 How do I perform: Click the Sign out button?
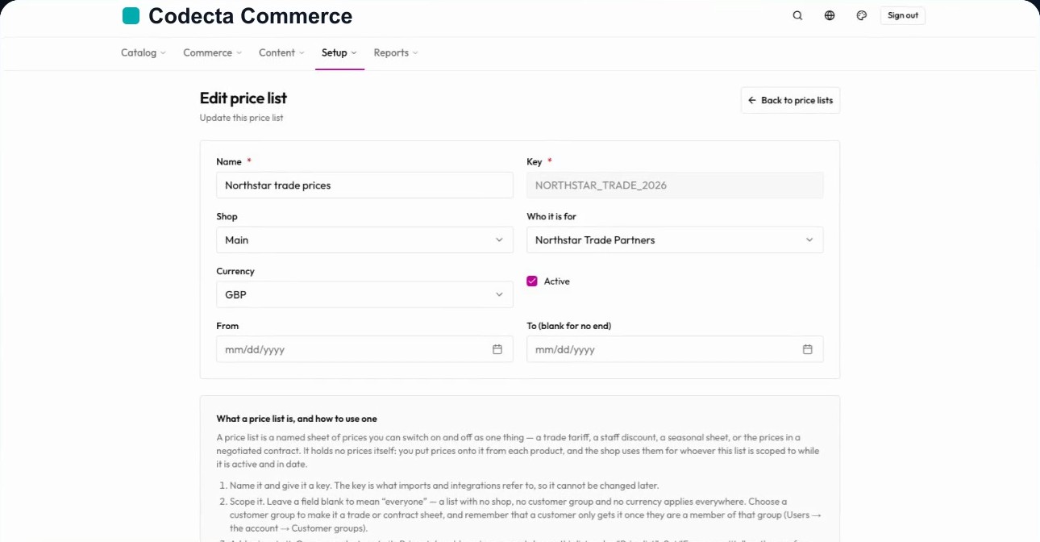[903, 15]
